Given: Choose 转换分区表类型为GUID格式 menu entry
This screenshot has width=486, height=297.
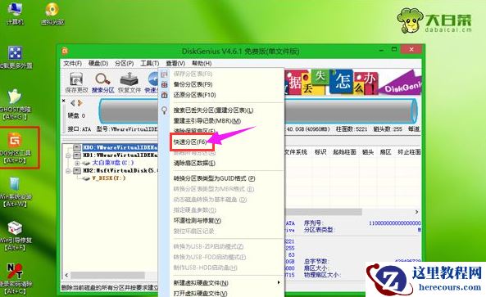Looking at the screenshot, I should point(214,178).
